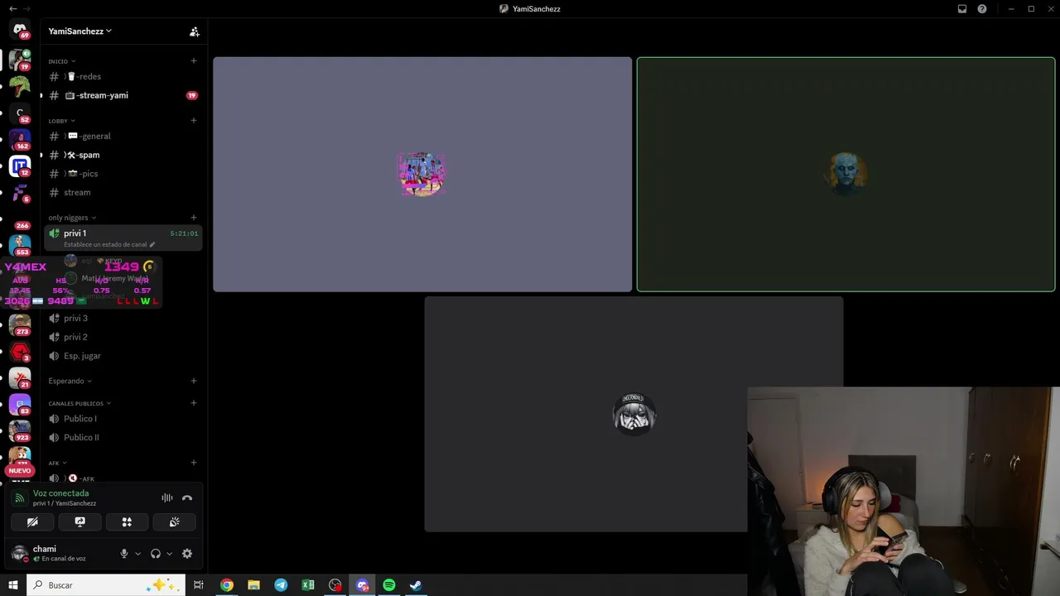Click the invite people icon
Screen dimensions: 1060x596
[195, 31]
